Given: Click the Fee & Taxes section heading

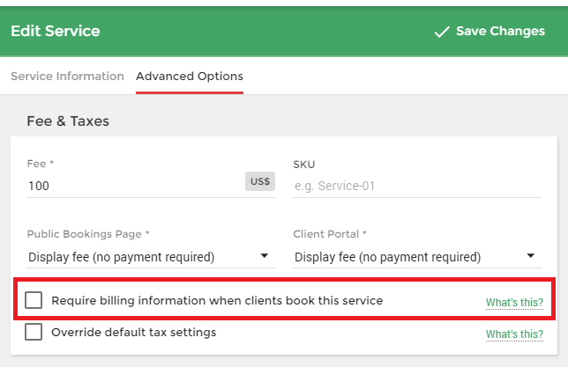Looking at the screenshot, I should pyautogui.click(x=68, y=121).
